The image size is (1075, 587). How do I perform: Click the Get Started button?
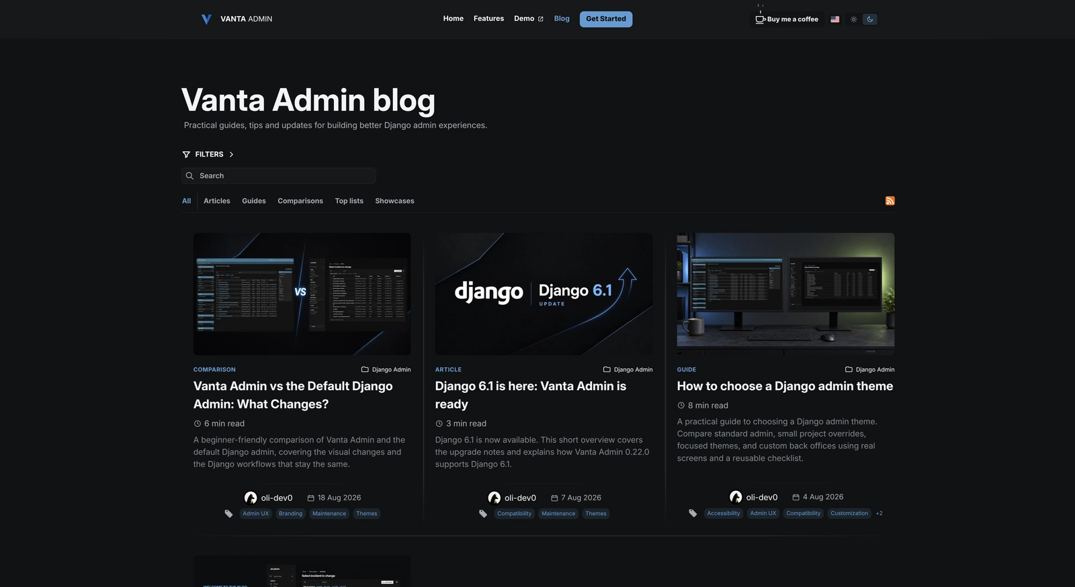tap(606, 19)
